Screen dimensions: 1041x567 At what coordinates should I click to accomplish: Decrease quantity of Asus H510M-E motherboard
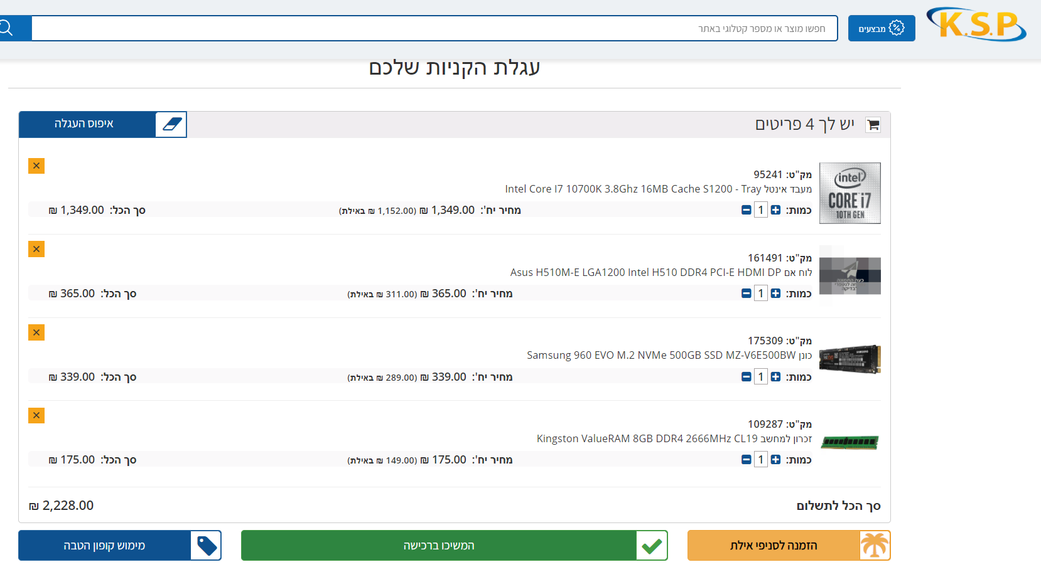[x=746, y=294]
